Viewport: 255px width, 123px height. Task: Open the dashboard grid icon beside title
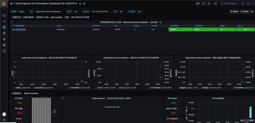point(12,3)
